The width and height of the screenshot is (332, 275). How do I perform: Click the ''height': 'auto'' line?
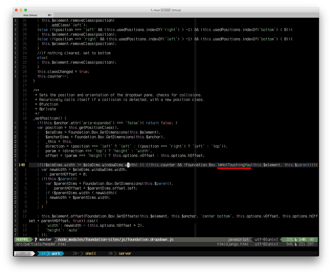(62, 230)
